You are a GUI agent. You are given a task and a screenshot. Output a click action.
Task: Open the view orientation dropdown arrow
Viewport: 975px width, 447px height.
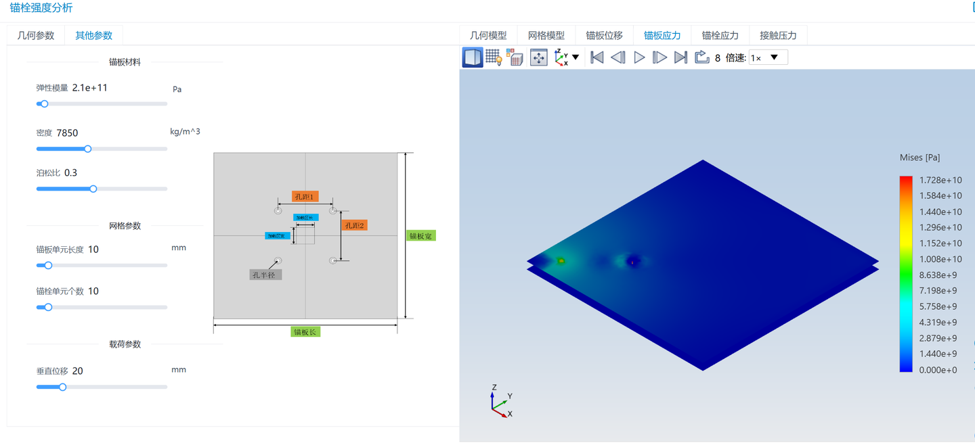tap(576, 57)
